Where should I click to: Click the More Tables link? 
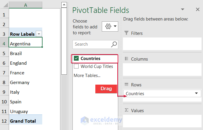(x=87, y=76)
